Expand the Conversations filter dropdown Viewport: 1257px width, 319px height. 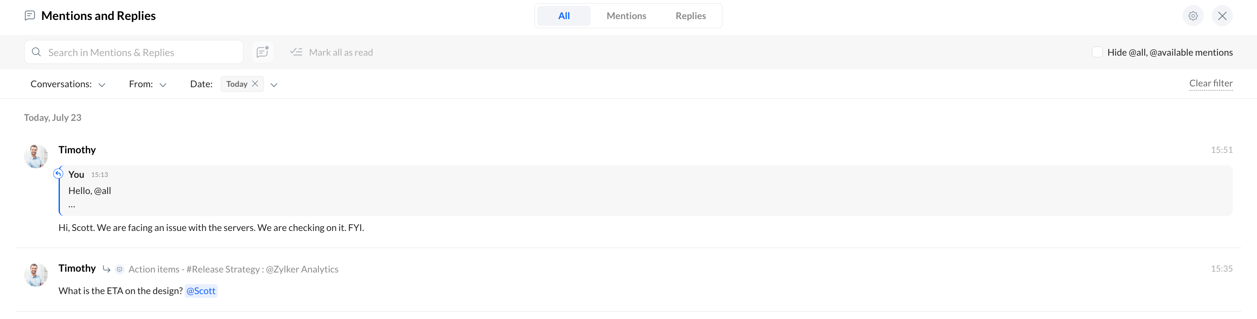101,85
